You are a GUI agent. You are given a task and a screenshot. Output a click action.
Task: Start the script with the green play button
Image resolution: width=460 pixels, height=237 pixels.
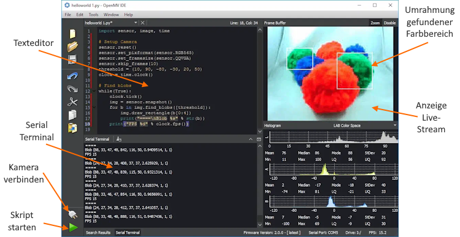(x=74, y=227)
